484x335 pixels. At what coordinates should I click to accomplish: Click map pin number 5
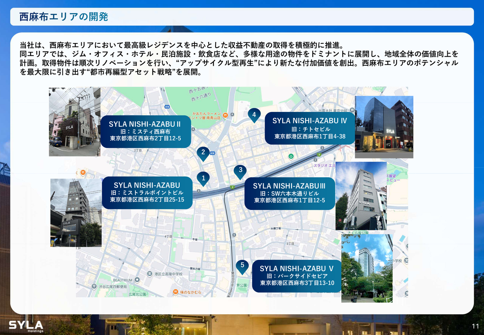tap(242, 266)
